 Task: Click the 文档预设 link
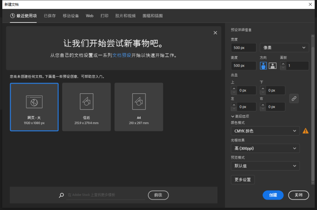[122, 55]
